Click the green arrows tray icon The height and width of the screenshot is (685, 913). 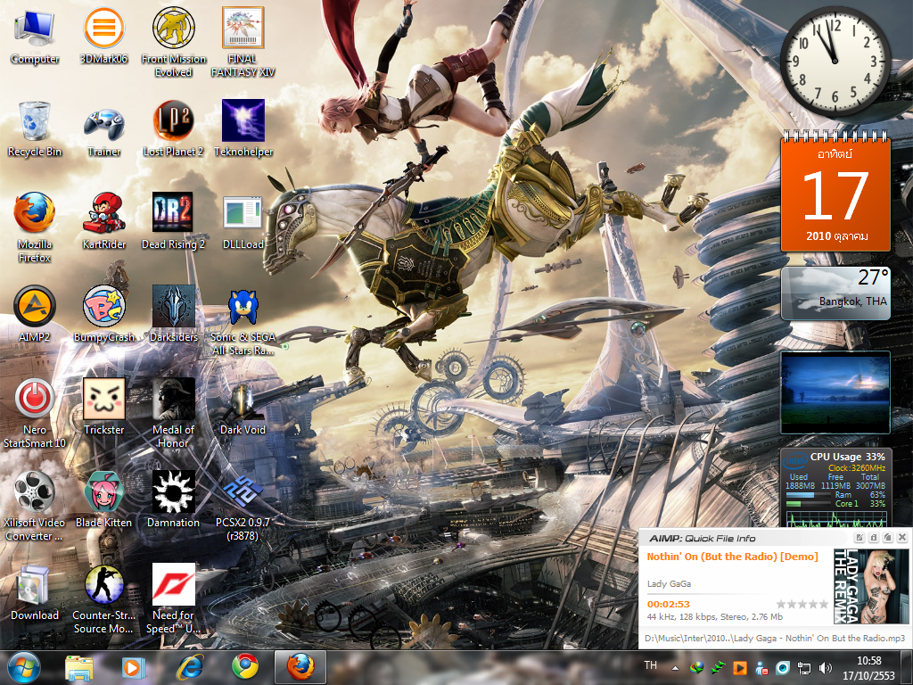[x=719, y=667]
